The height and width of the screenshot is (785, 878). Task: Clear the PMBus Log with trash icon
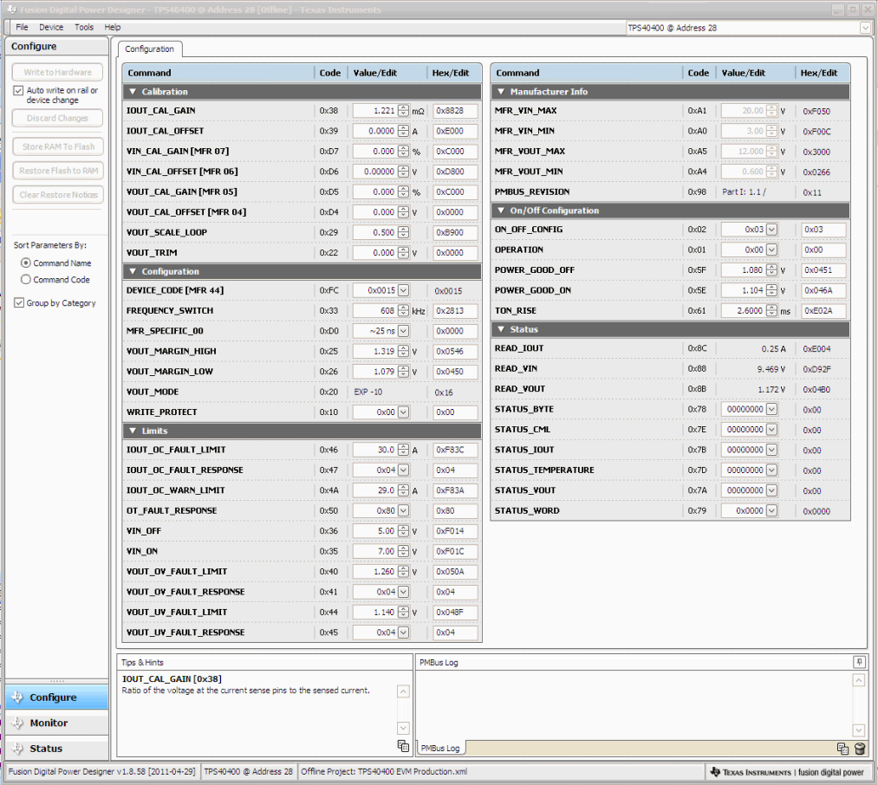click(x=859, y=749)
